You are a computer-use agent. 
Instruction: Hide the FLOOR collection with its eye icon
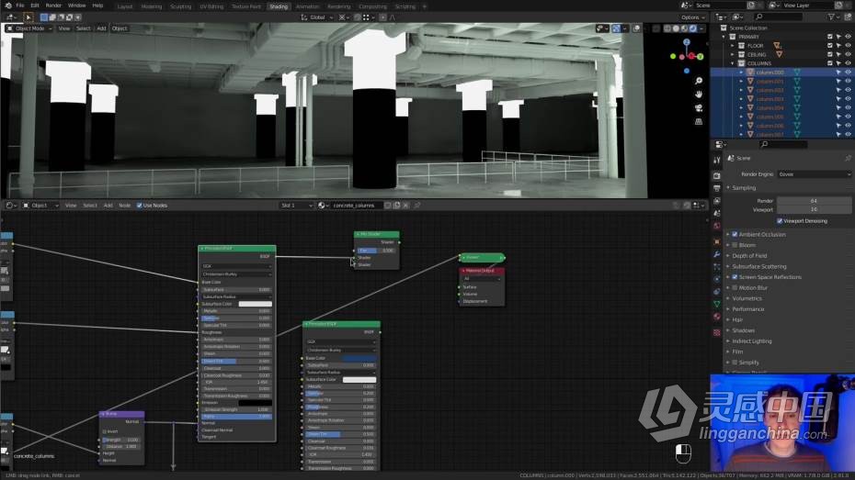coord(848,46)
